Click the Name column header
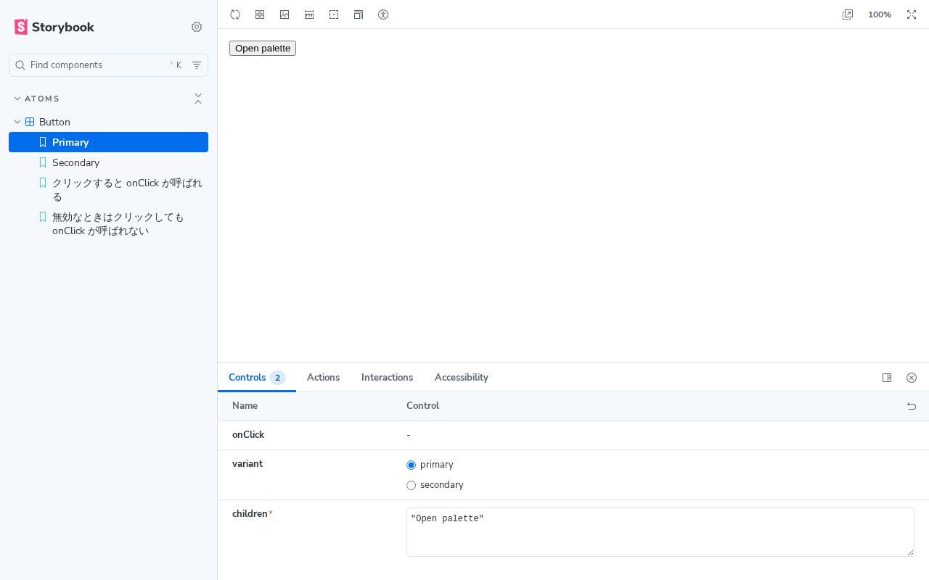This screenshot has height=580, width=929. pos(245,406)
